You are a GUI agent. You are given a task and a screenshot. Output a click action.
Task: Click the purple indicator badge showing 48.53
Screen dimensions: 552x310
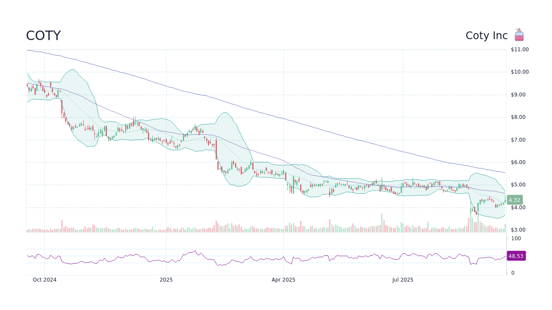click(516, 256)
